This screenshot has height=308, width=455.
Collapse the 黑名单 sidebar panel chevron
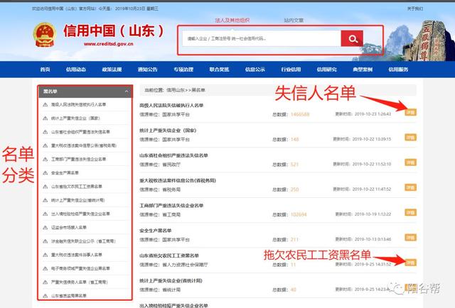pyautogui.click(x=127, y=92)
